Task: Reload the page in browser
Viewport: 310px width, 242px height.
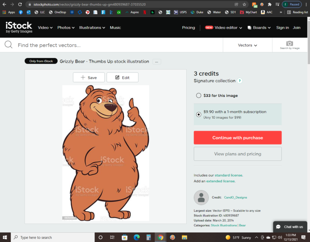Action: click(20, 4)
